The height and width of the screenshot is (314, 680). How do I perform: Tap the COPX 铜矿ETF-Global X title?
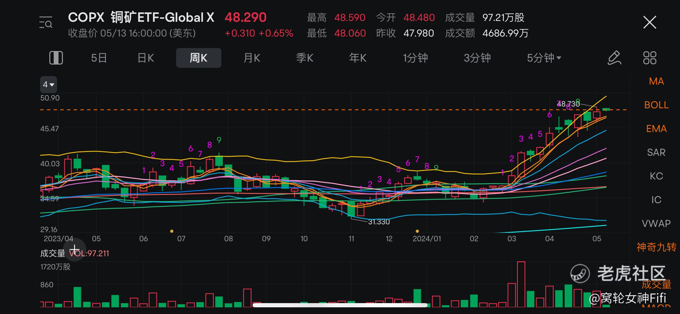pyautogui.click(x=141, y=17)
